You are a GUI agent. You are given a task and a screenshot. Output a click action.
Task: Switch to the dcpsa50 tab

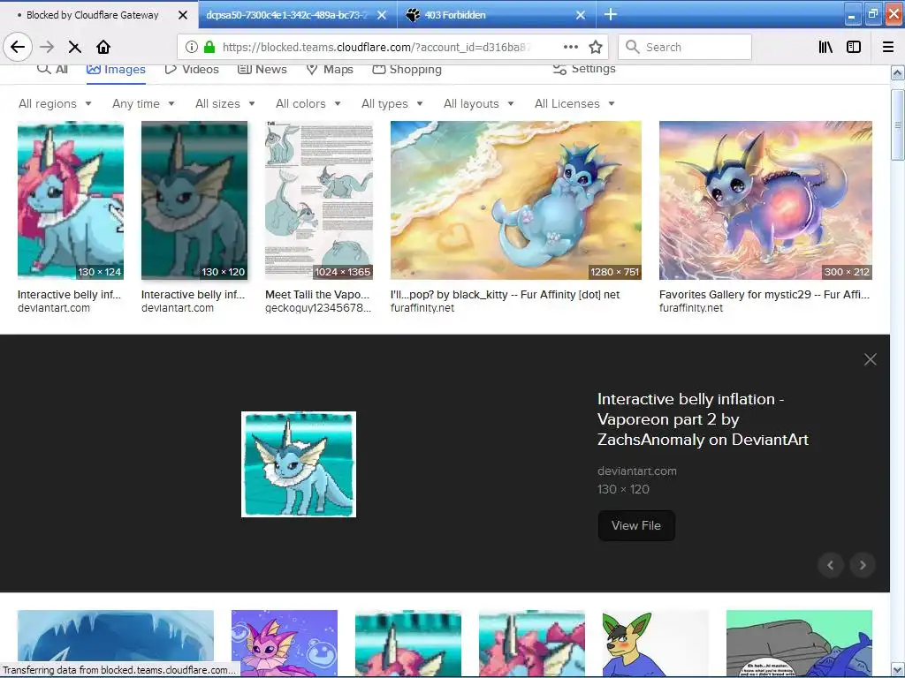[287, 15]
